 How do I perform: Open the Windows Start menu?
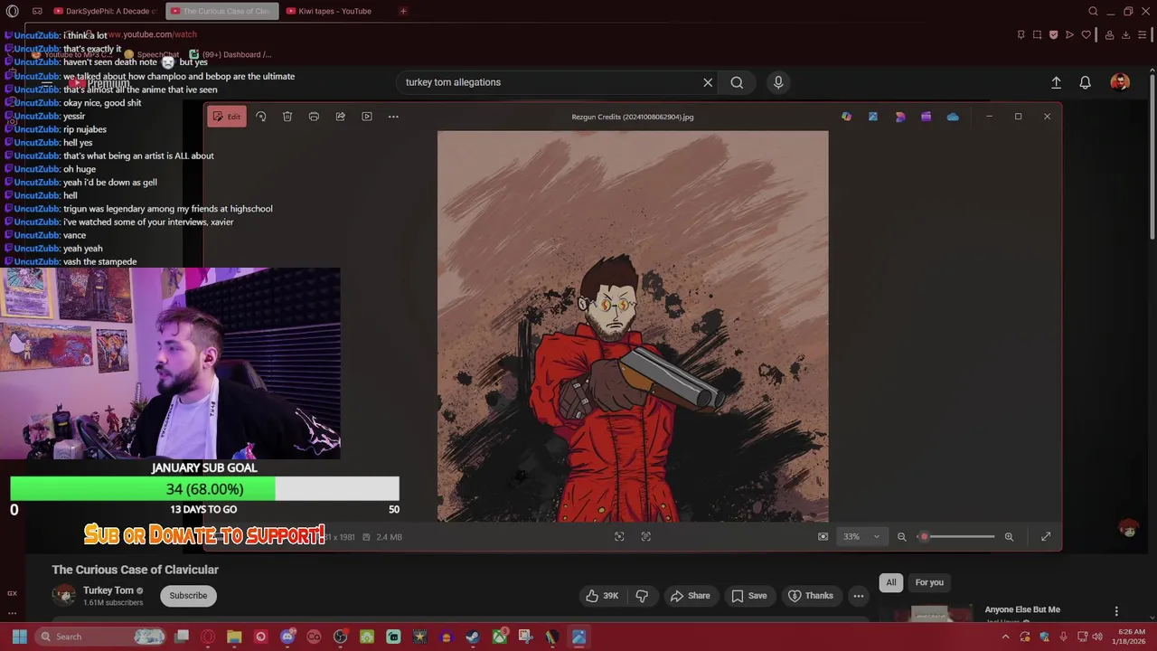pyautogui.click(x=19, y=637)
